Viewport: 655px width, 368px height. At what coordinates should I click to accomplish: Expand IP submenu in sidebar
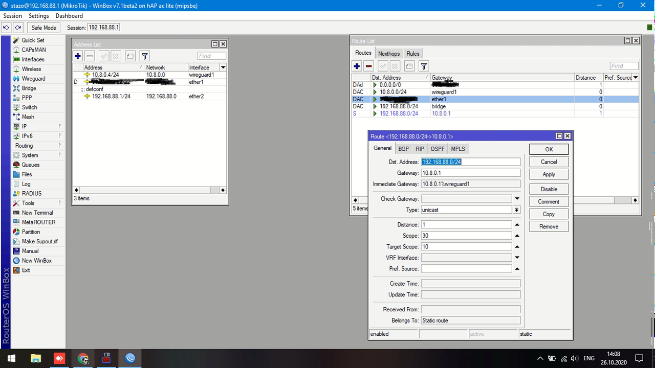click(x=59, y=126)
